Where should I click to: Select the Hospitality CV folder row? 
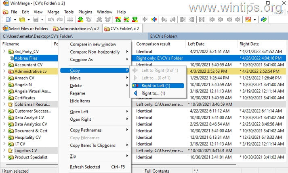(27, 137)
